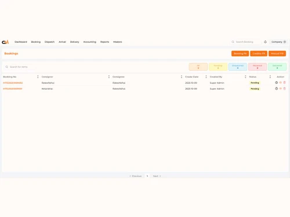This screenshot has height=217, width=290.
Task: Filter bookings by Dispatched status
Action: [x=238, y=67]
